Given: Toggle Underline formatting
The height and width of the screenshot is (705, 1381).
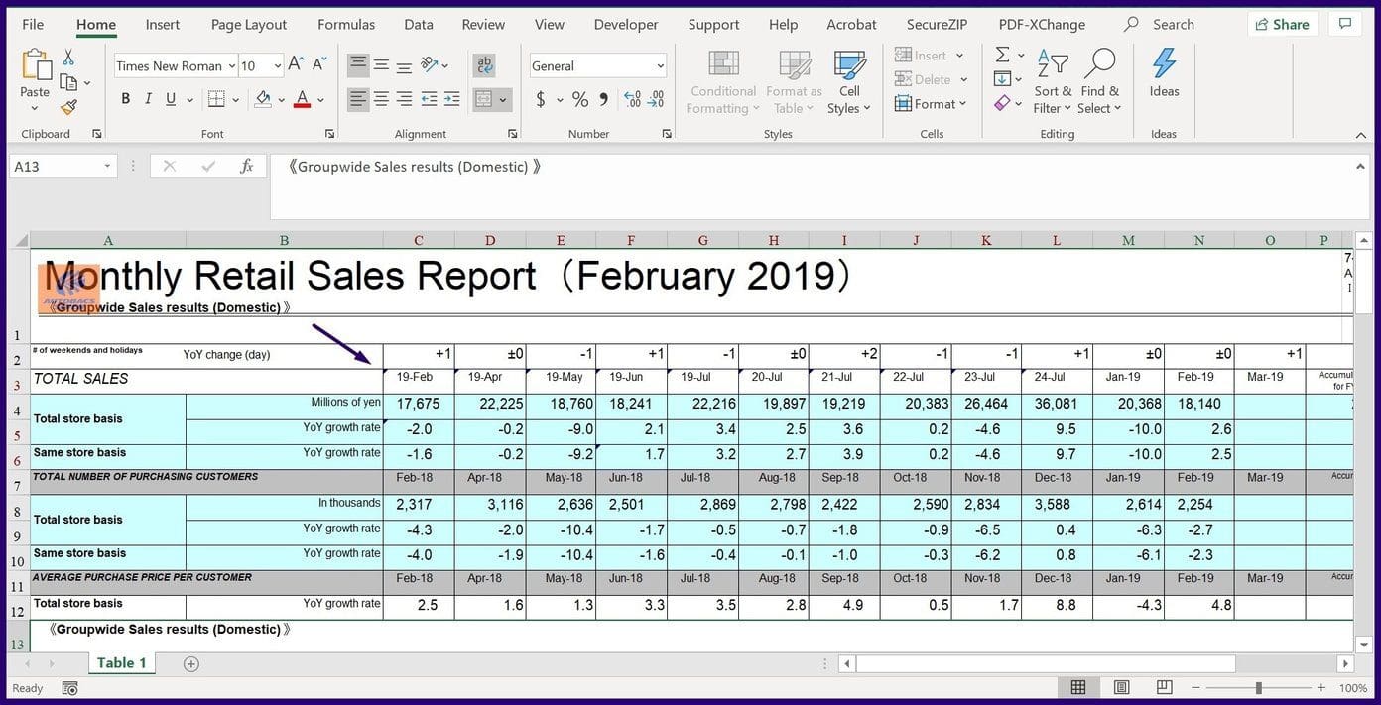Looking at the screenshot, I should point(171,99).
